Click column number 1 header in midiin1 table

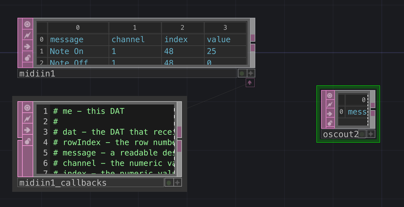135,28
